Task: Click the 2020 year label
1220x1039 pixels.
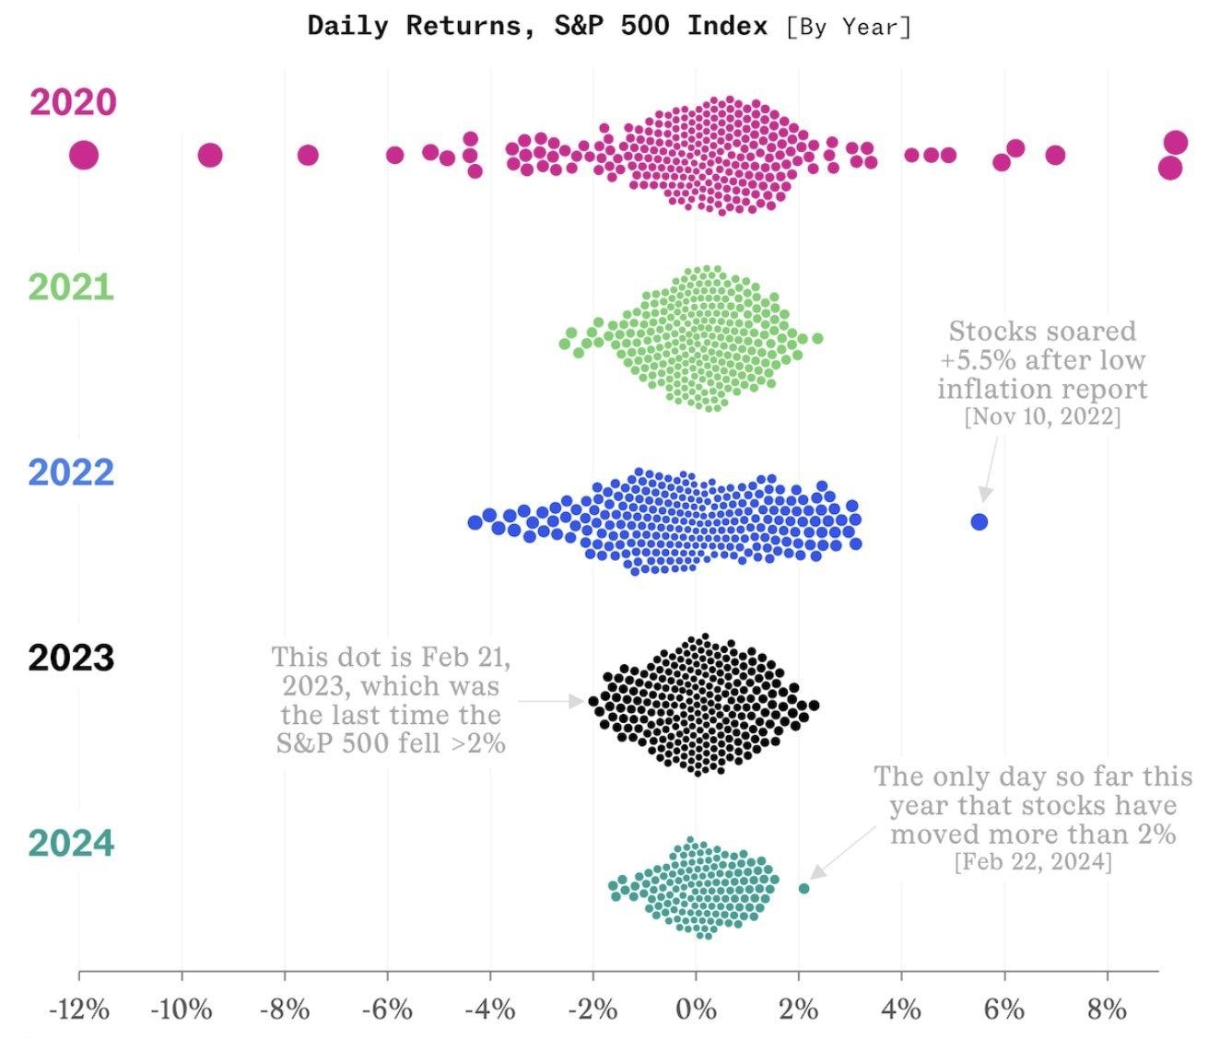Action: [73, 102]
